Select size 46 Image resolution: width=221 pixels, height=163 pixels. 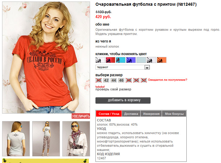[121, 80]
